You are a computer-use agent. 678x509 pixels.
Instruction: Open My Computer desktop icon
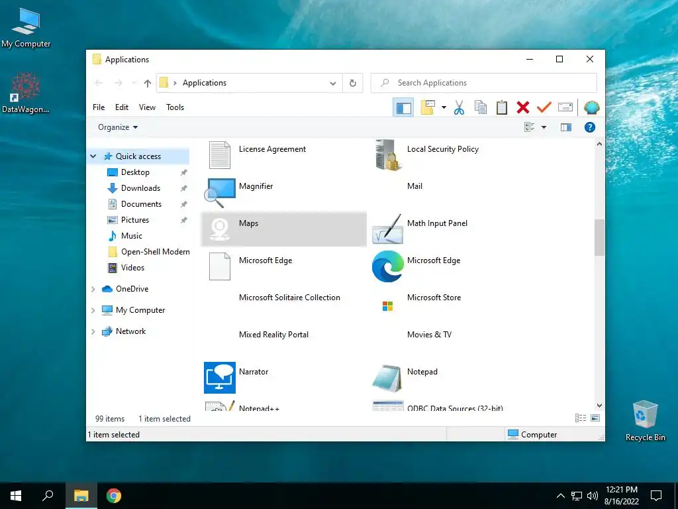click(x=26, y=27)
